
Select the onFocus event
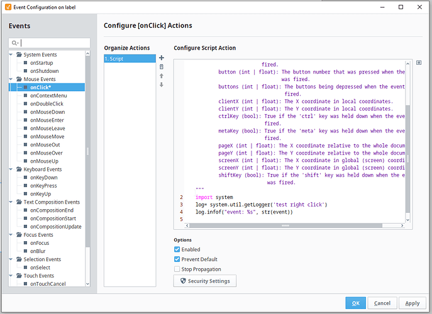(x=40, y=243)
